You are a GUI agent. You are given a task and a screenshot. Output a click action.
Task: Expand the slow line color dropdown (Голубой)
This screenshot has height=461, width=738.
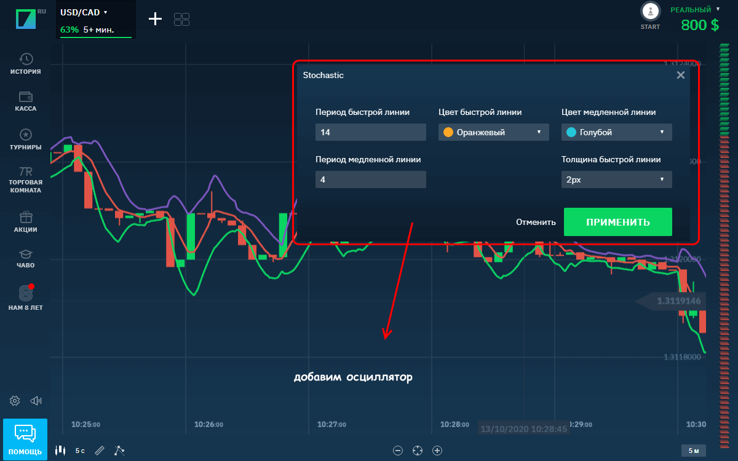(616, 132)
